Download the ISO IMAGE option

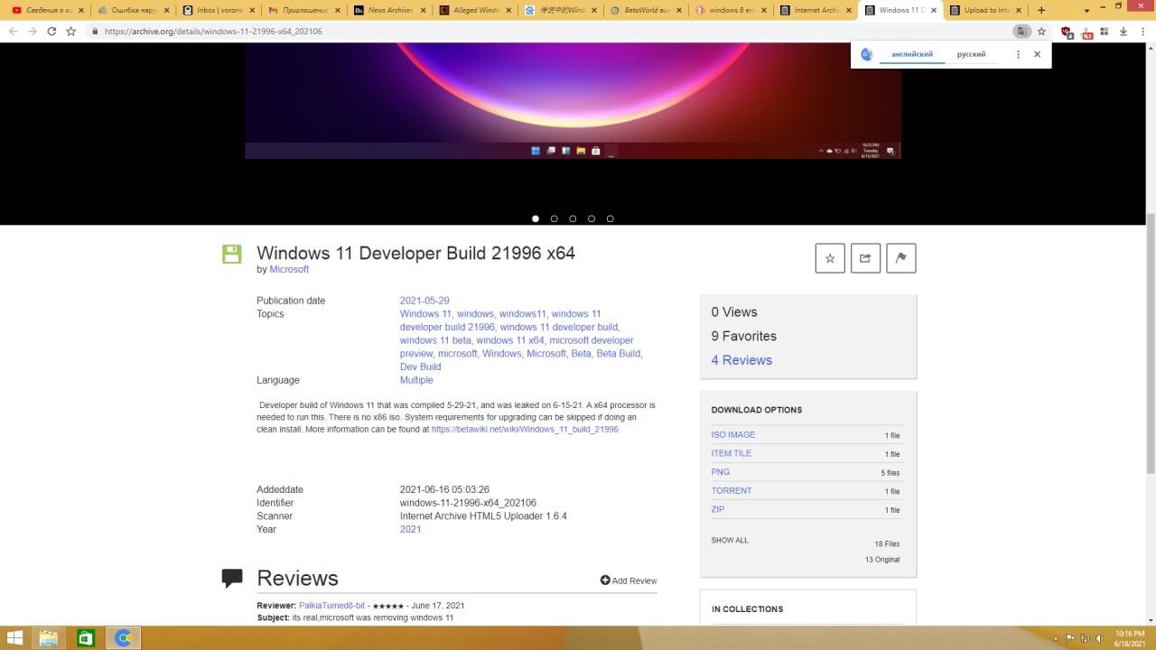pyautogui.click(x=733, y=435)
